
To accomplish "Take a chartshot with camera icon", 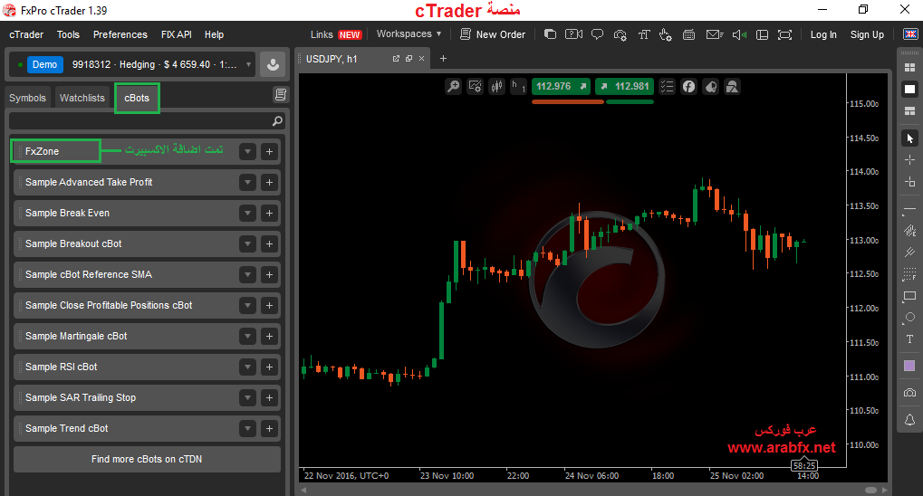I will pyautogui.click(x=909, y=393).
